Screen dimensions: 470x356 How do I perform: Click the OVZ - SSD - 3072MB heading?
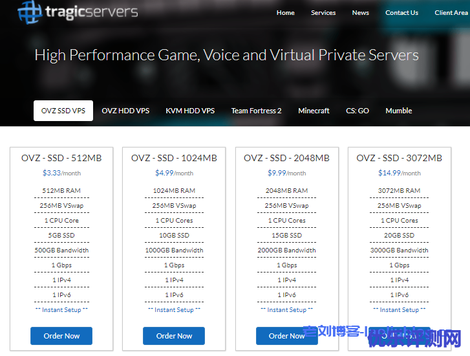399,158
